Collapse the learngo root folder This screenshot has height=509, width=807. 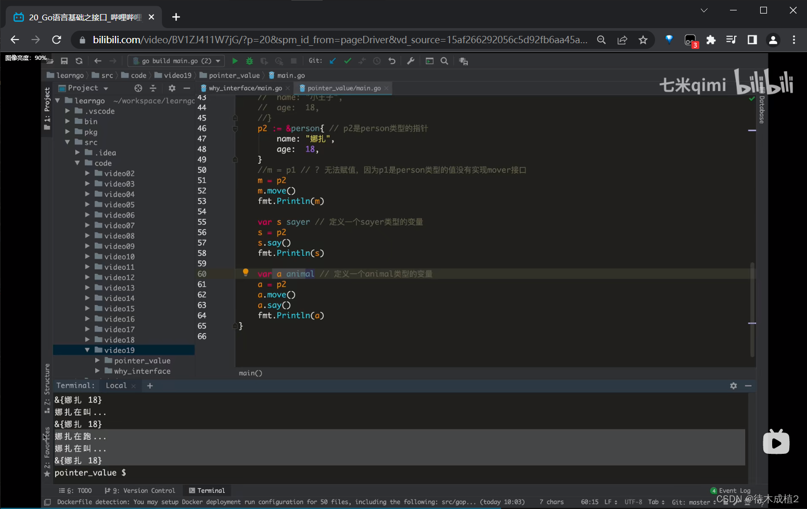click(x=58, y=100)
